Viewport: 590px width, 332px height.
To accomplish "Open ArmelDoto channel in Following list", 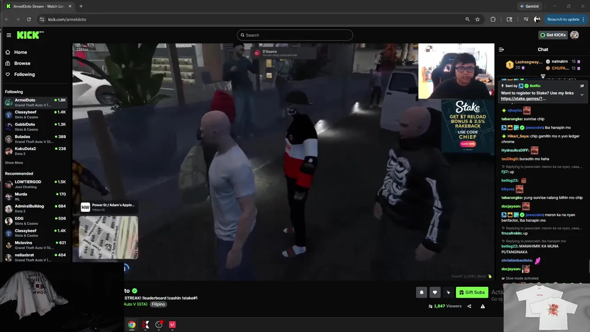I will tap(36, 102).
